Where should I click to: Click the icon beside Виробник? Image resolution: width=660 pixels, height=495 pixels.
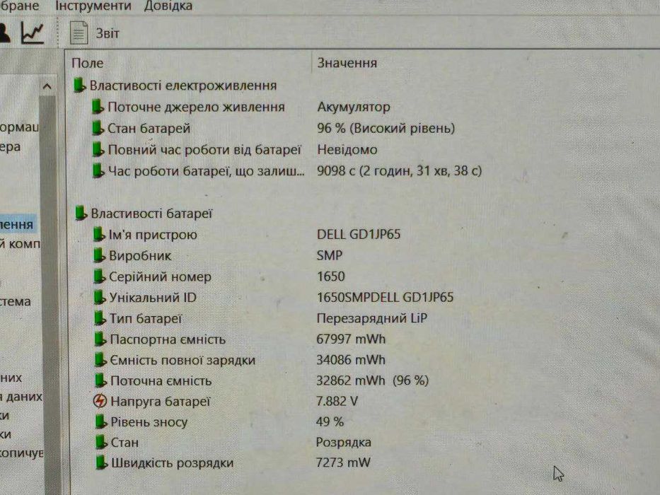pyautogui.click(x=99, y=255)
